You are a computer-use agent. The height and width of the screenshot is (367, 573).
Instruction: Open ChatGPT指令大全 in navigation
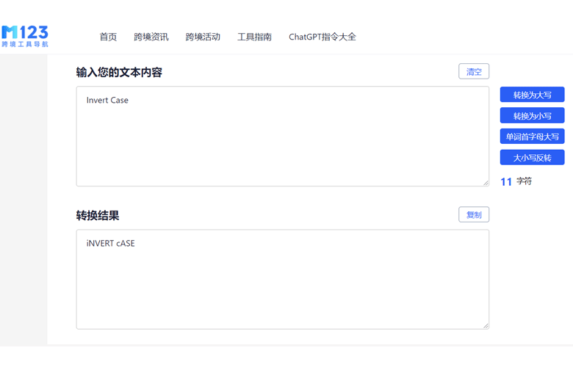pos(322,37)
